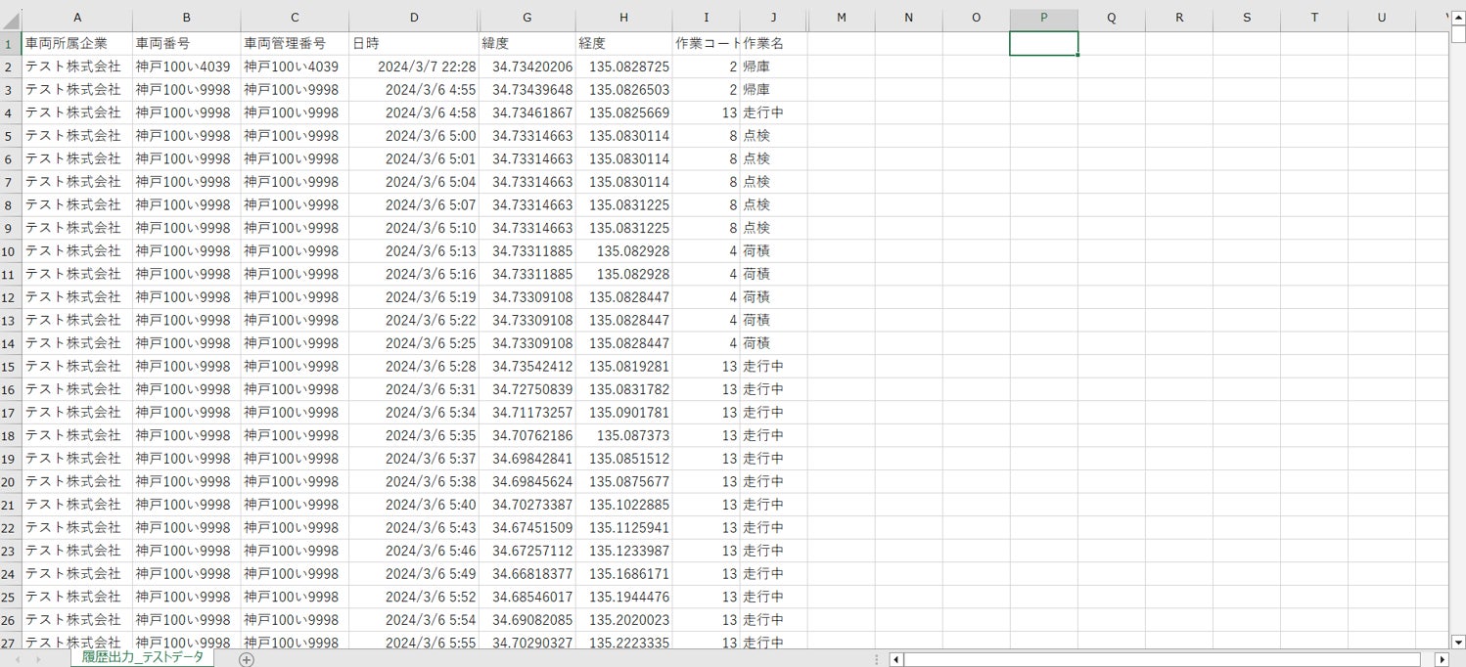Viewport: 1466px width, 667px height.
Task: Click the sheet tab bar split handle dots
Action: pyautogui.click(x=876, y=659)
